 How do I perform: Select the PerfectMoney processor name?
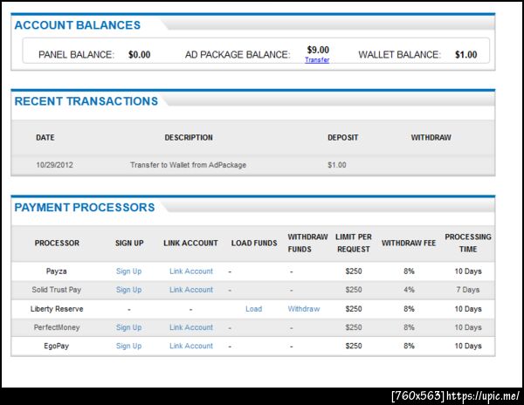click(57, 327)
